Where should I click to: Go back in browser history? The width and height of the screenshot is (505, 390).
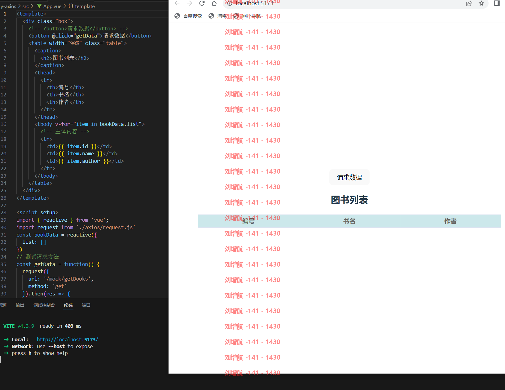tap(177, 3)
